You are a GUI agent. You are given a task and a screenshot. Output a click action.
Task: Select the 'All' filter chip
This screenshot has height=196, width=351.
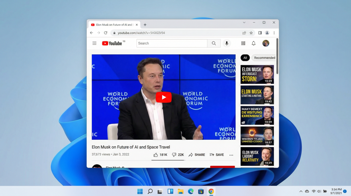(245, 58)
